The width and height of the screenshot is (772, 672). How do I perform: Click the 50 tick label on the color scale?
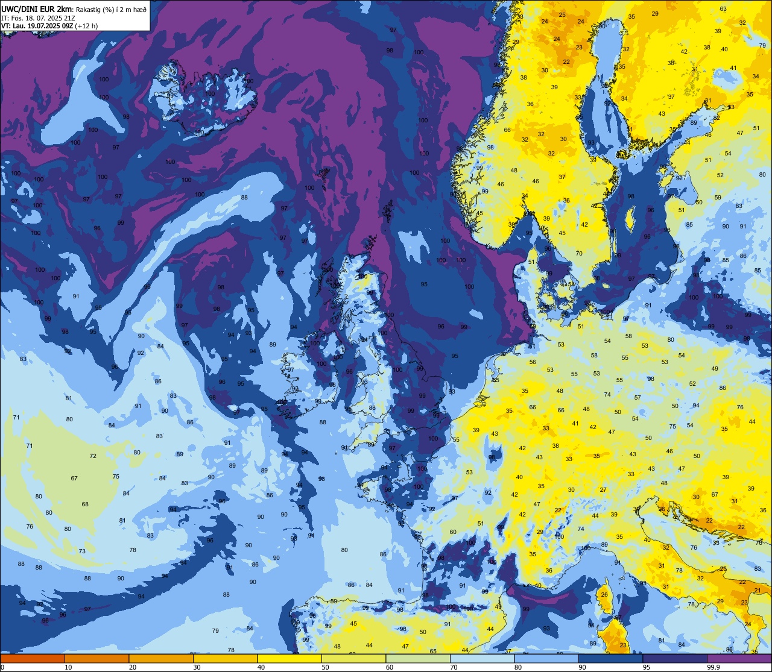(x=326, y=667)
